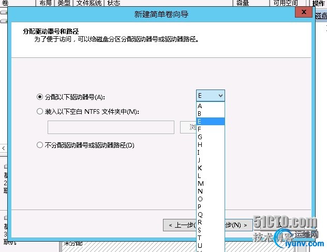Go back with the 上一步 button
Image resolution: width=327 pixels, height=252 pixels.
(x=180, y=225)
